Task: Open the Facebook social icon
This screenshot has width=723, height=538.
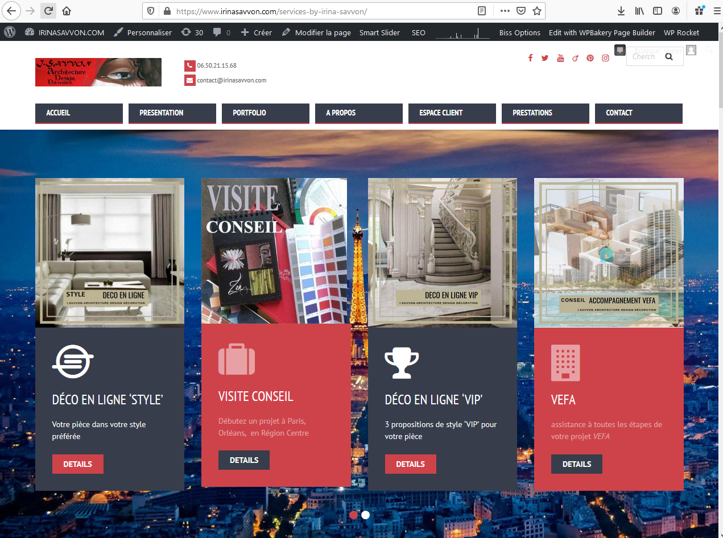Action: [530, 57]
